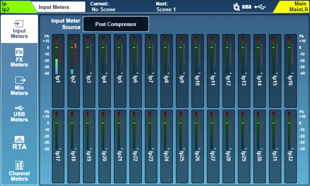Click the stopwatch icon in top bar
The height and width of the screenshot is (186, 310).
(x=236, y=7)
